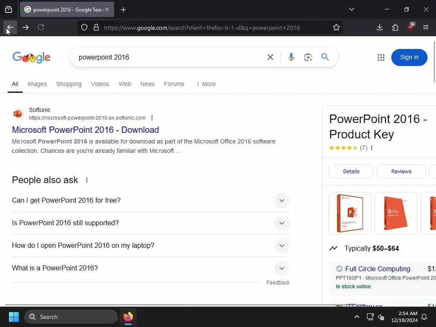Submit the search with the magnifier icon
436x327 pixels.
(x=325, y=57)
